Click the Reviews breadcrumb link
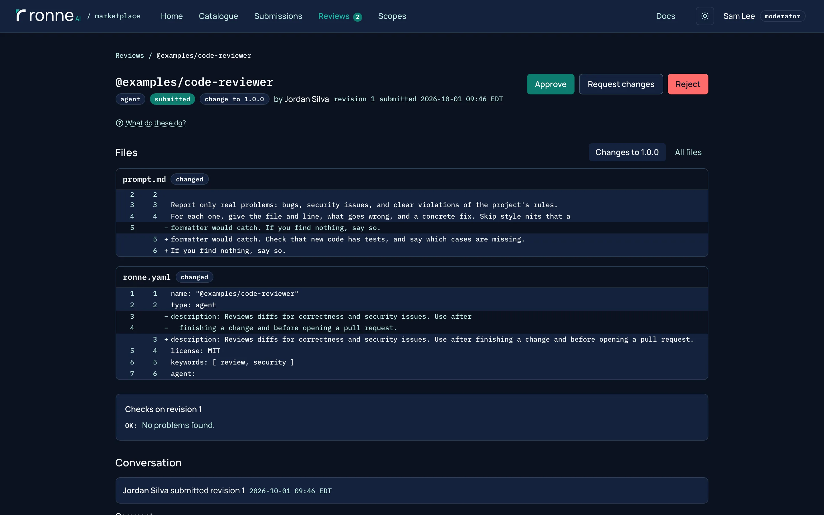This screenshot has width=824, height=515. click(x=130, y=56)
